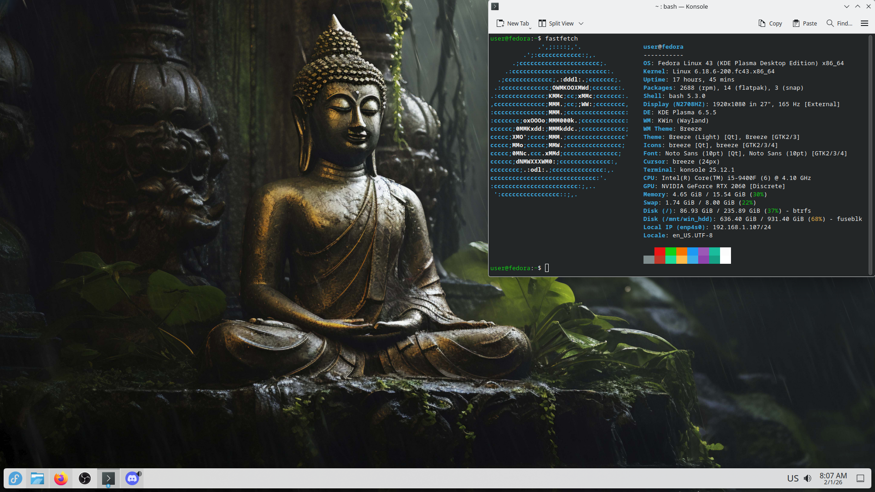
Task: Open Discord from the taskbar
Action: click(132, 478)
